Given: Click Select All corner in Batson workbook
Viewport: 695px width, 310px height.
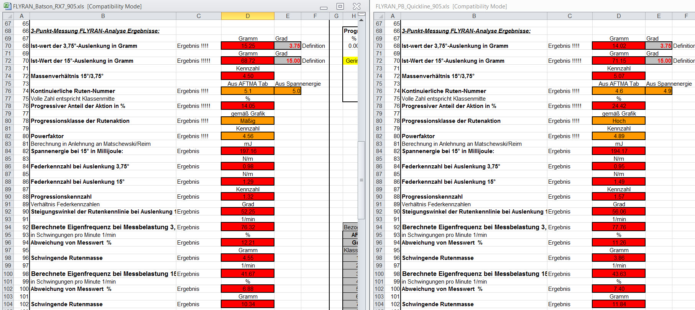Looking at the screenshot, I should [8, 16].
